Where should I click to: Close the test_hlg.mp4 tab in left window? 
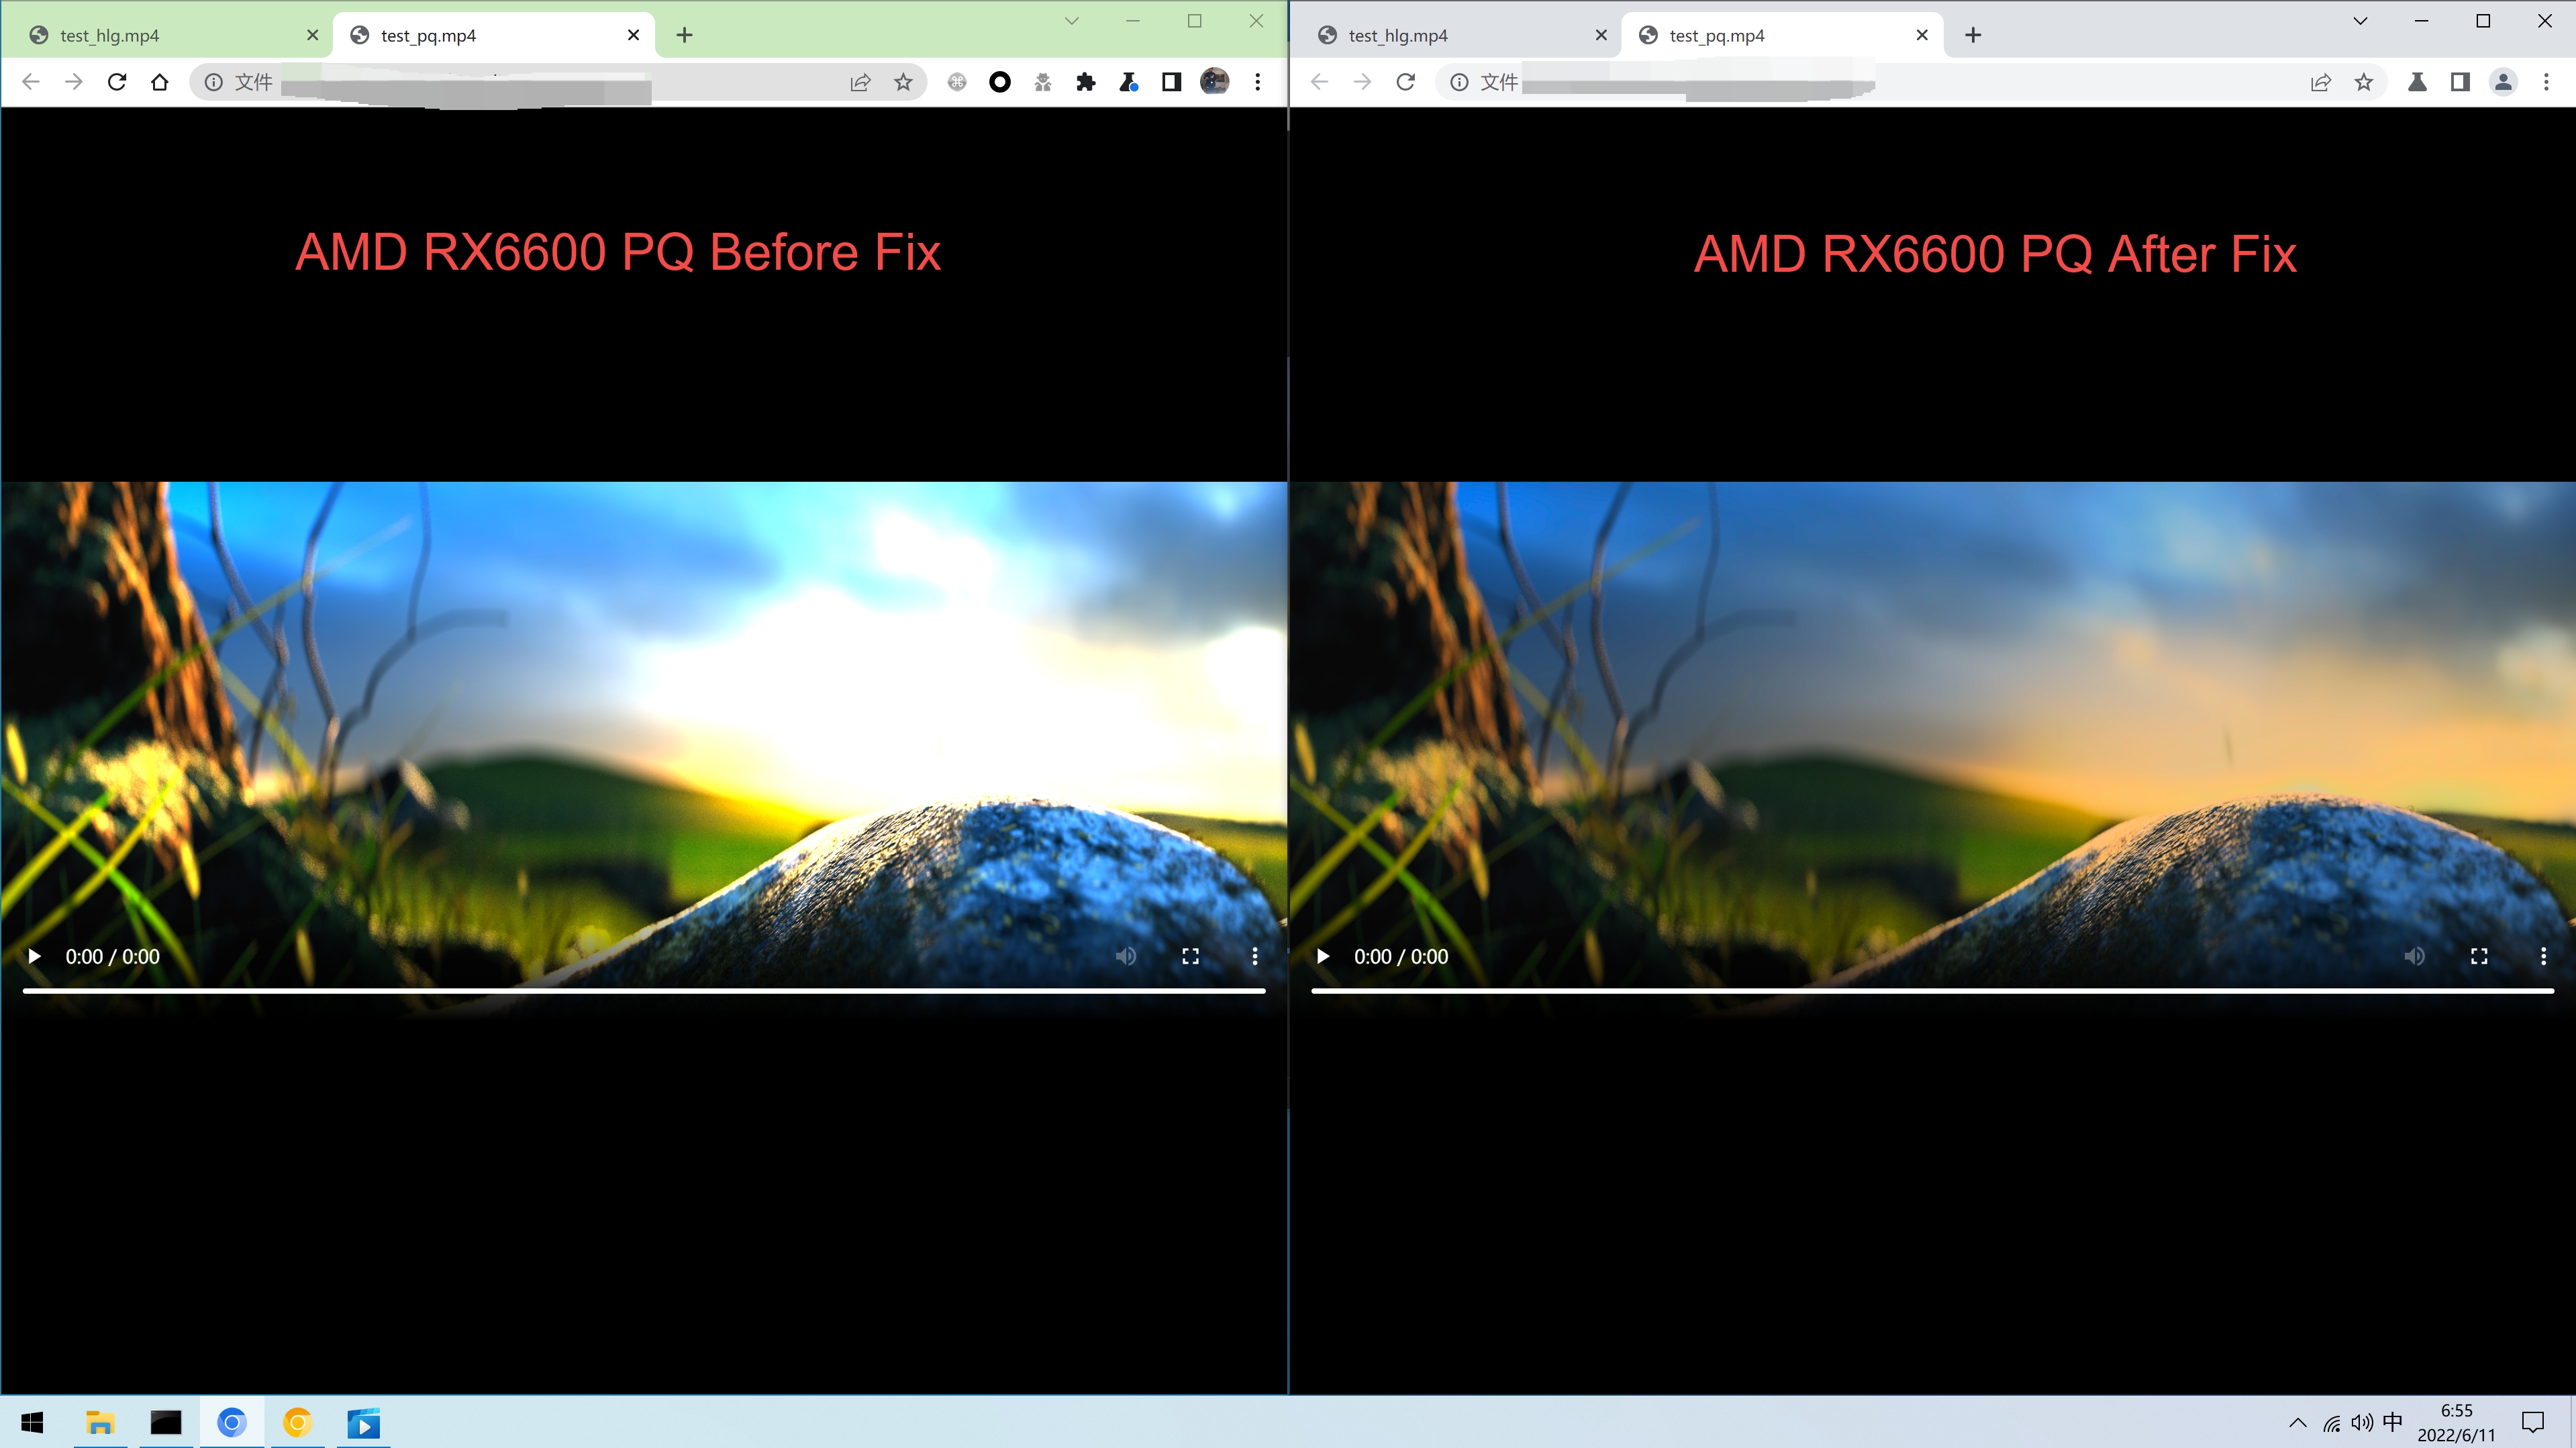(312, 35)
